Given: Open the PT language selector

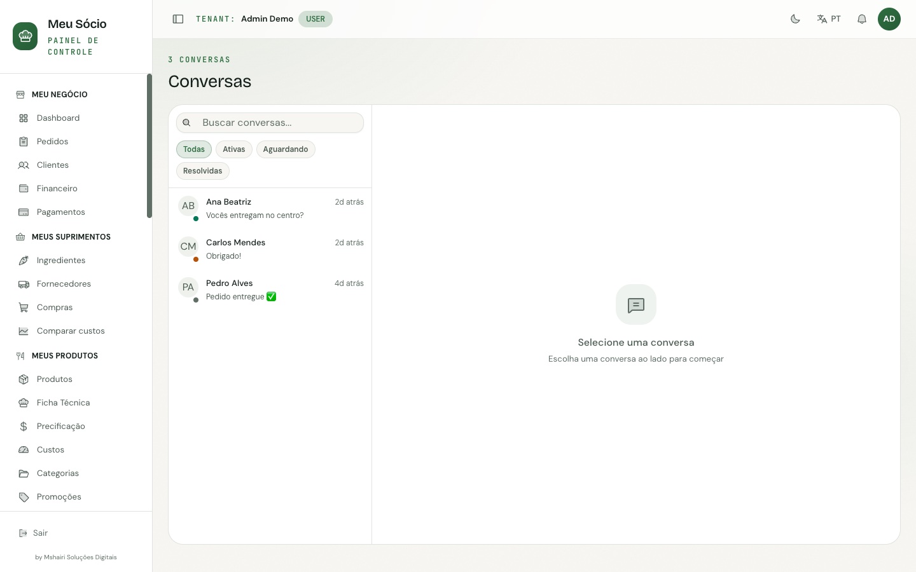Looking at the screenshot, I should click(829, 19).
